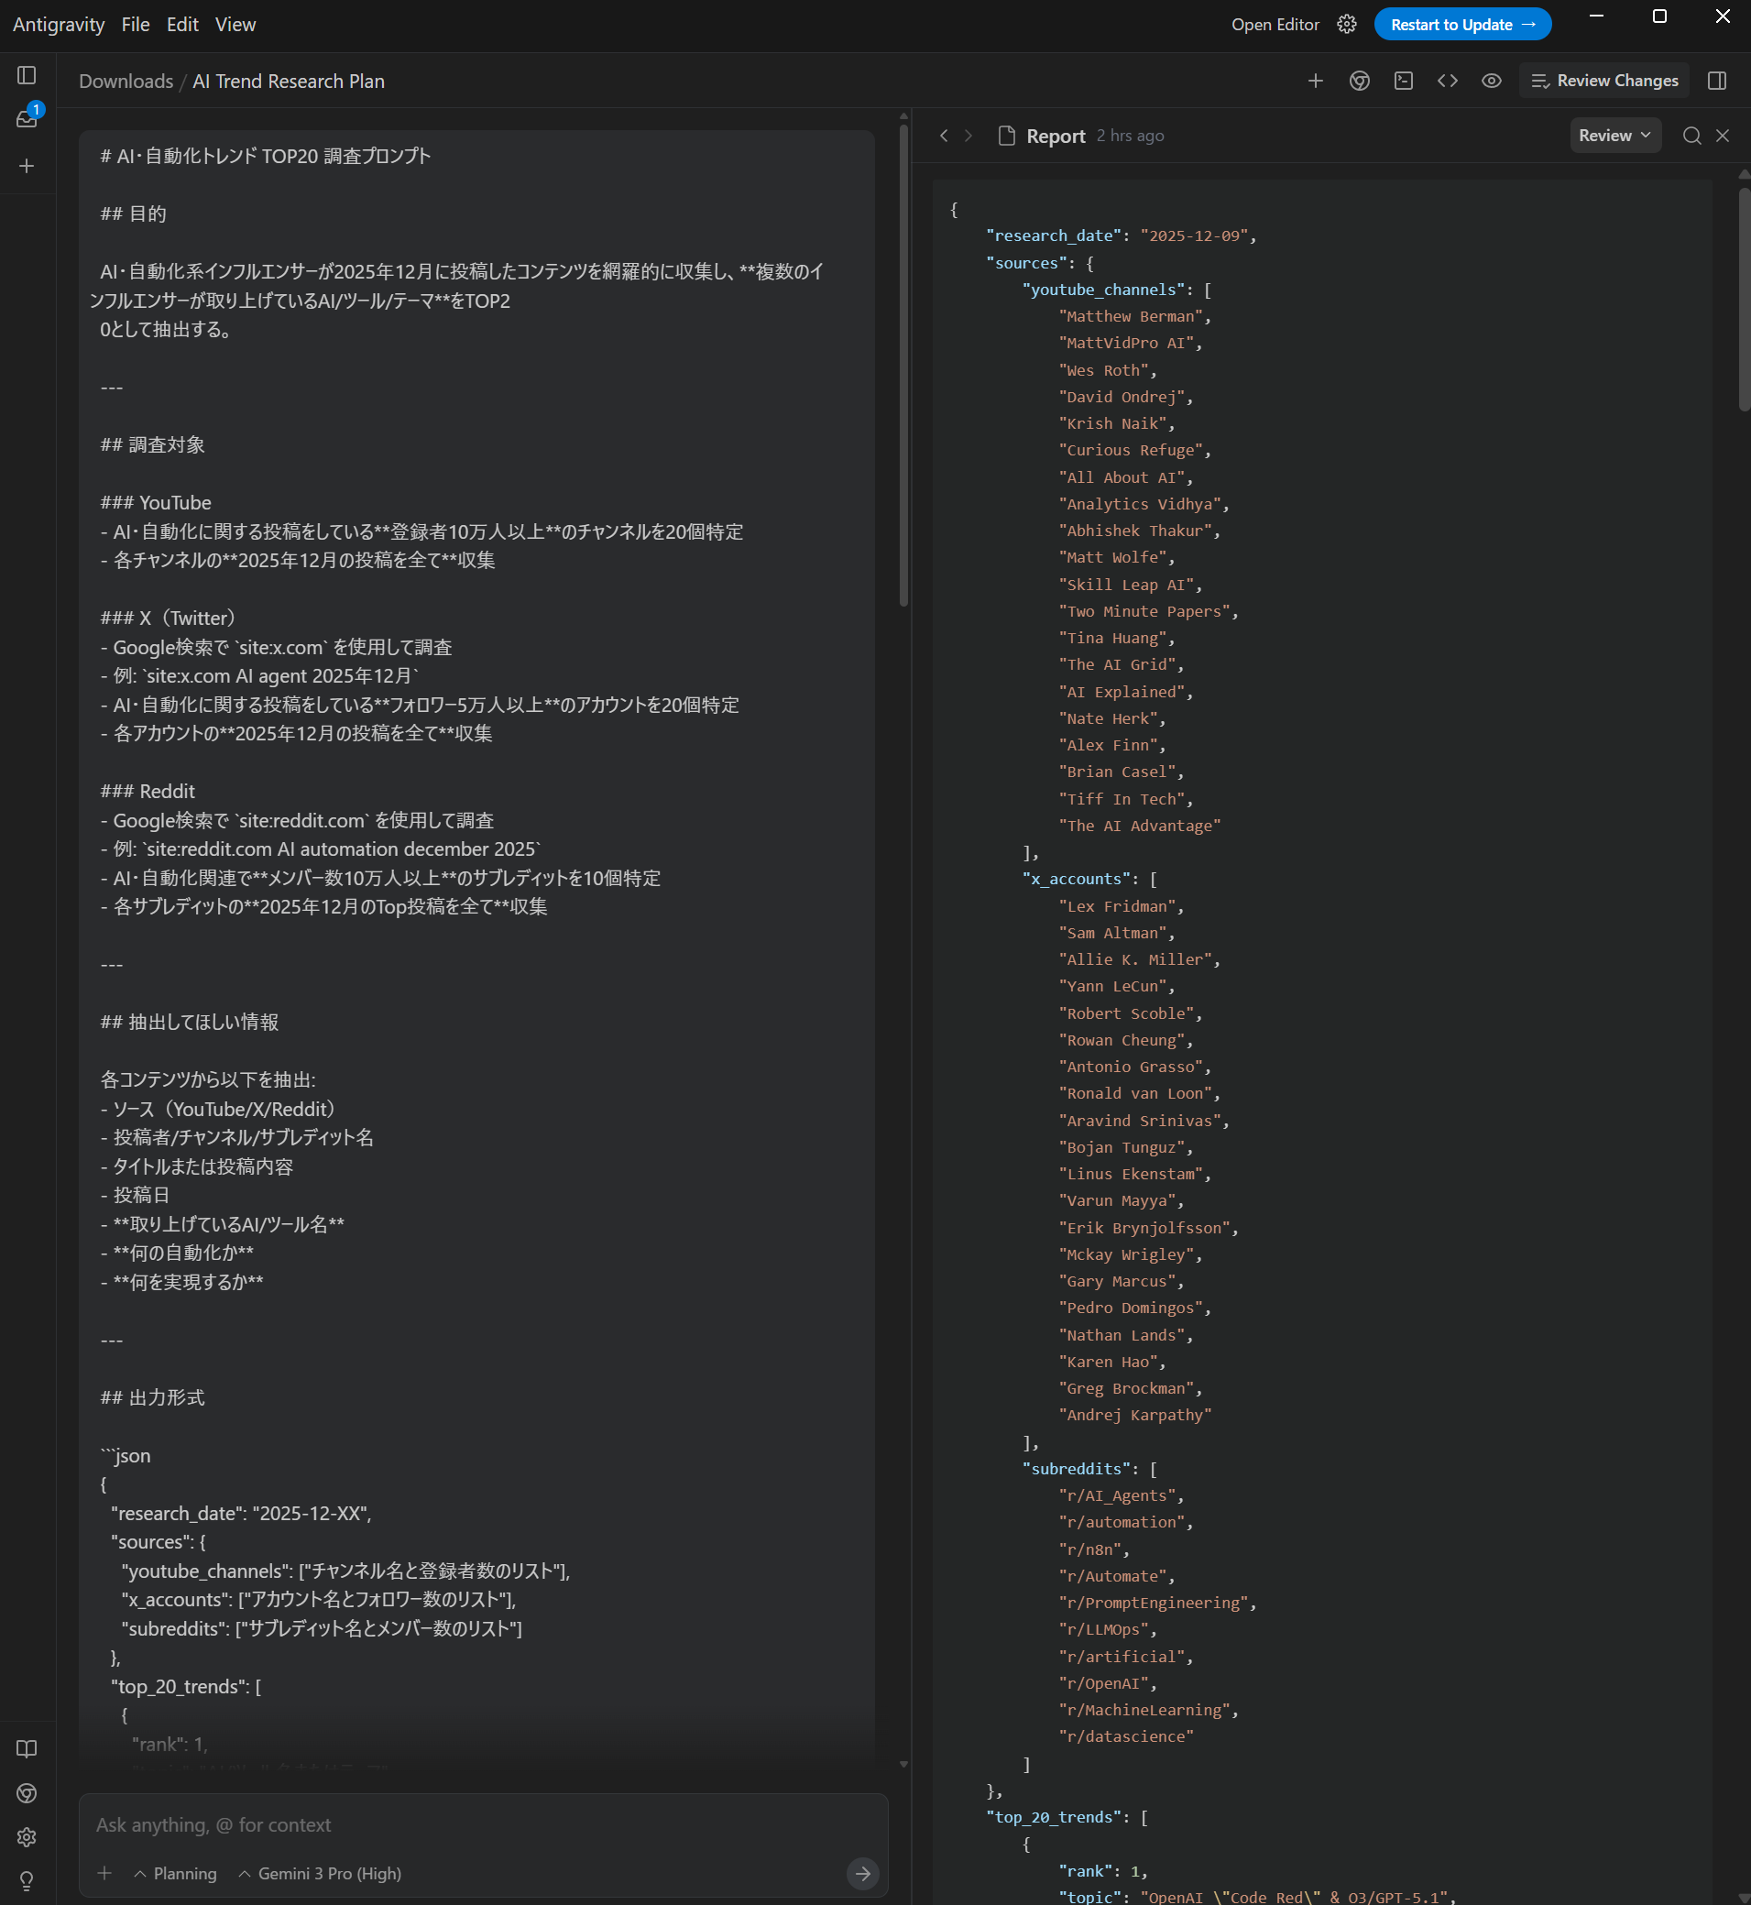
Task: Click the code brackets icon in toolbar
Action: click(x=1447, y=82)
